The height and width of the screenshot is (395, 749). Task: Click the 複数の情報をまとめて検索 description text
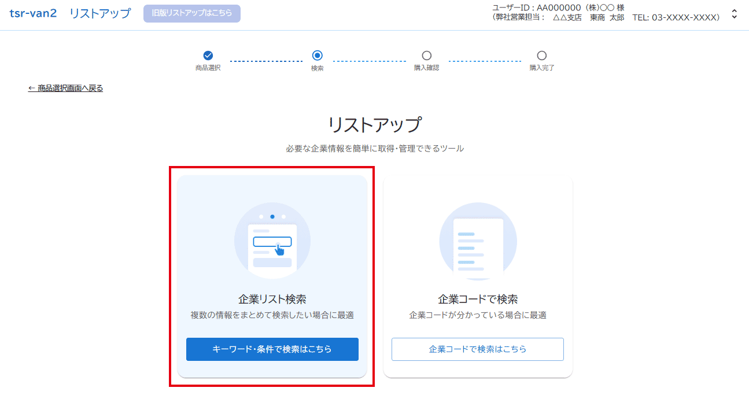click(272, 315)
